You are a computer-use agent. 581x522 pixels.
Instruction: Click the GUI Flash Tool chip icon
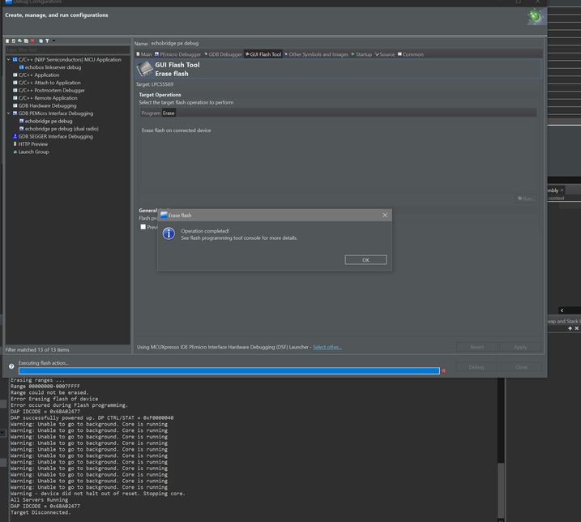pos(144,69)
